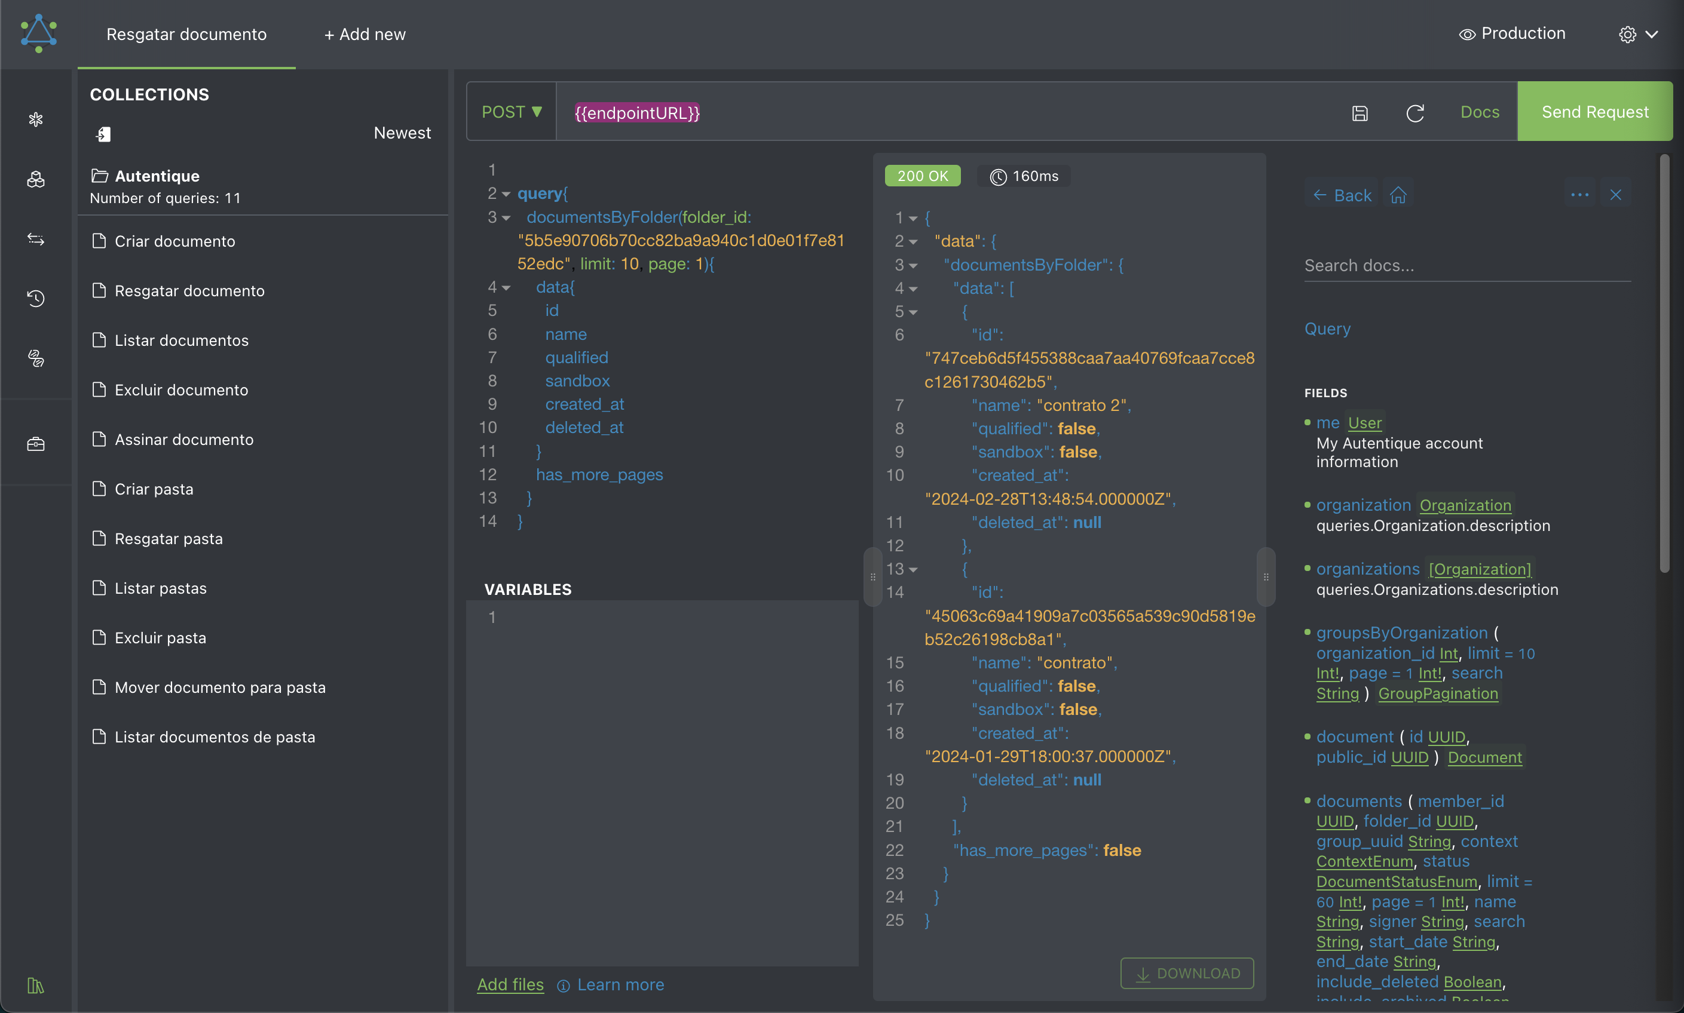This screenshot has width=1684, height=1013.
Task: Click the + Add new tab
Action: (365, 34)
